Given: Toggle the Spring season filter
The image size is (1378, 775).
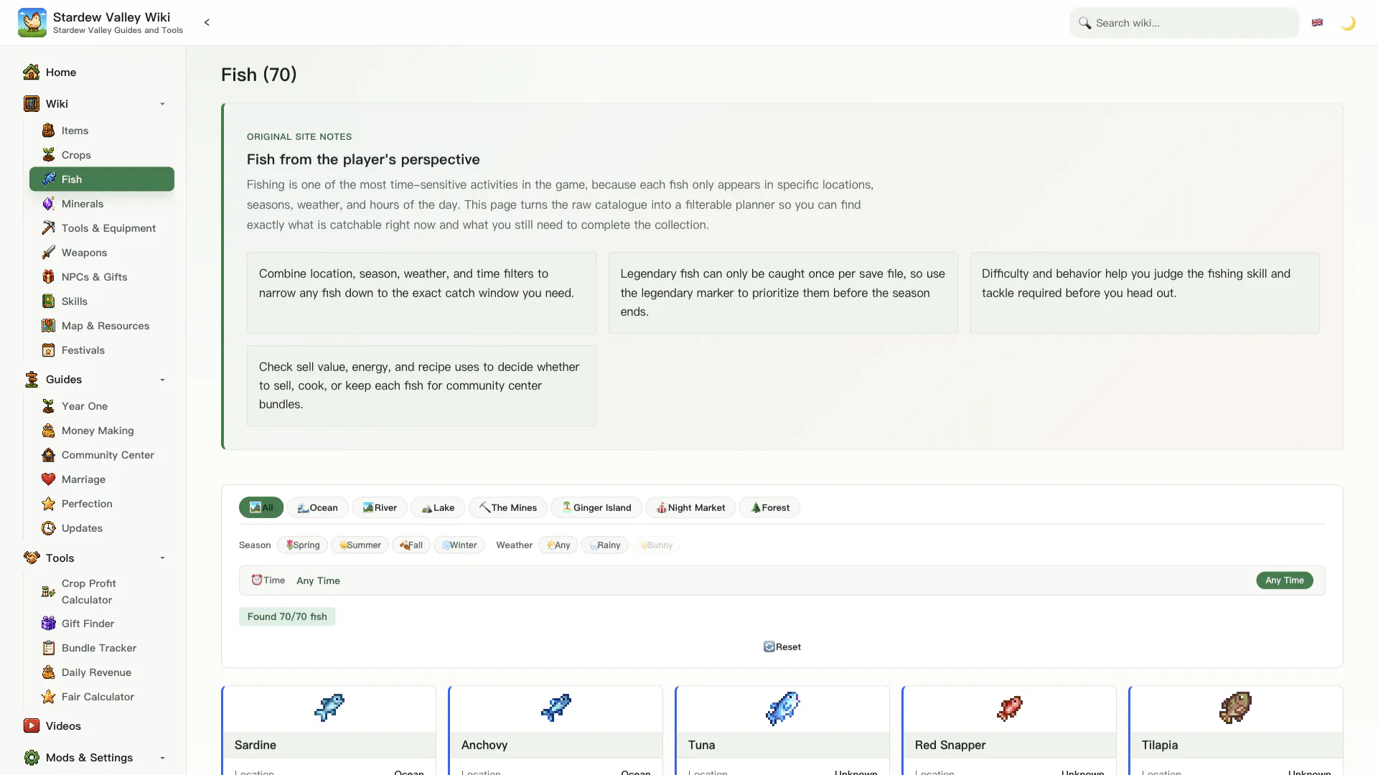Looking at the screenshot, I should click(x=303, y=545).
